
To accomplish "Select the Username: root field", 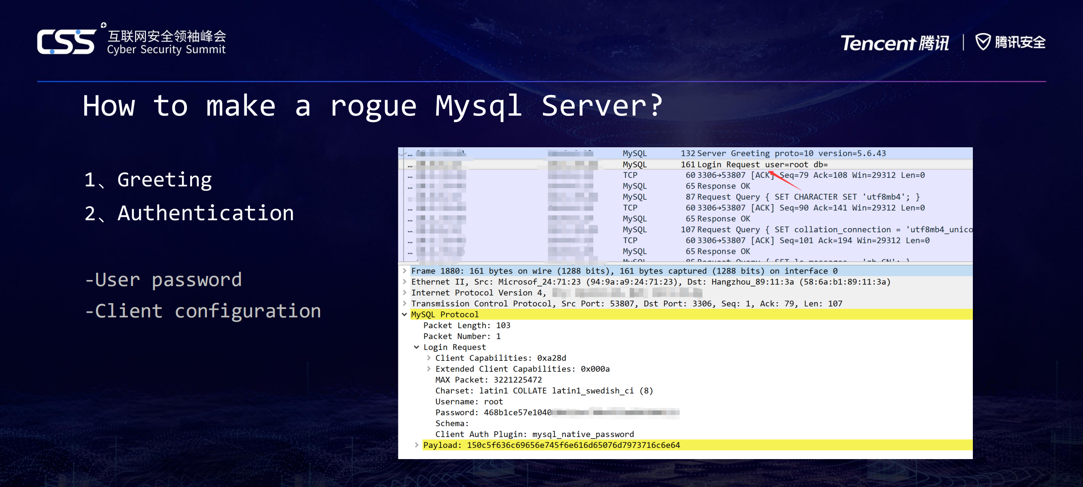I will pyautogui.click(x=469, y=401).
